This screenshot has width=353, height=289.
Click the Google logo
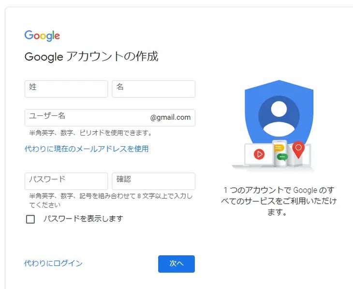42,36
